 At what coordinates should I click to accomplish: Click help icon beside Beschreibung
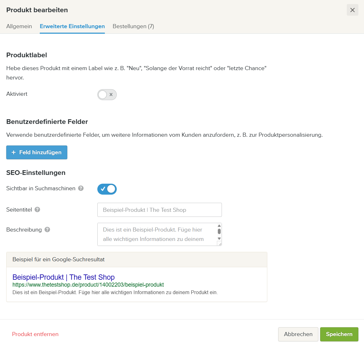[x=47, y=230]
